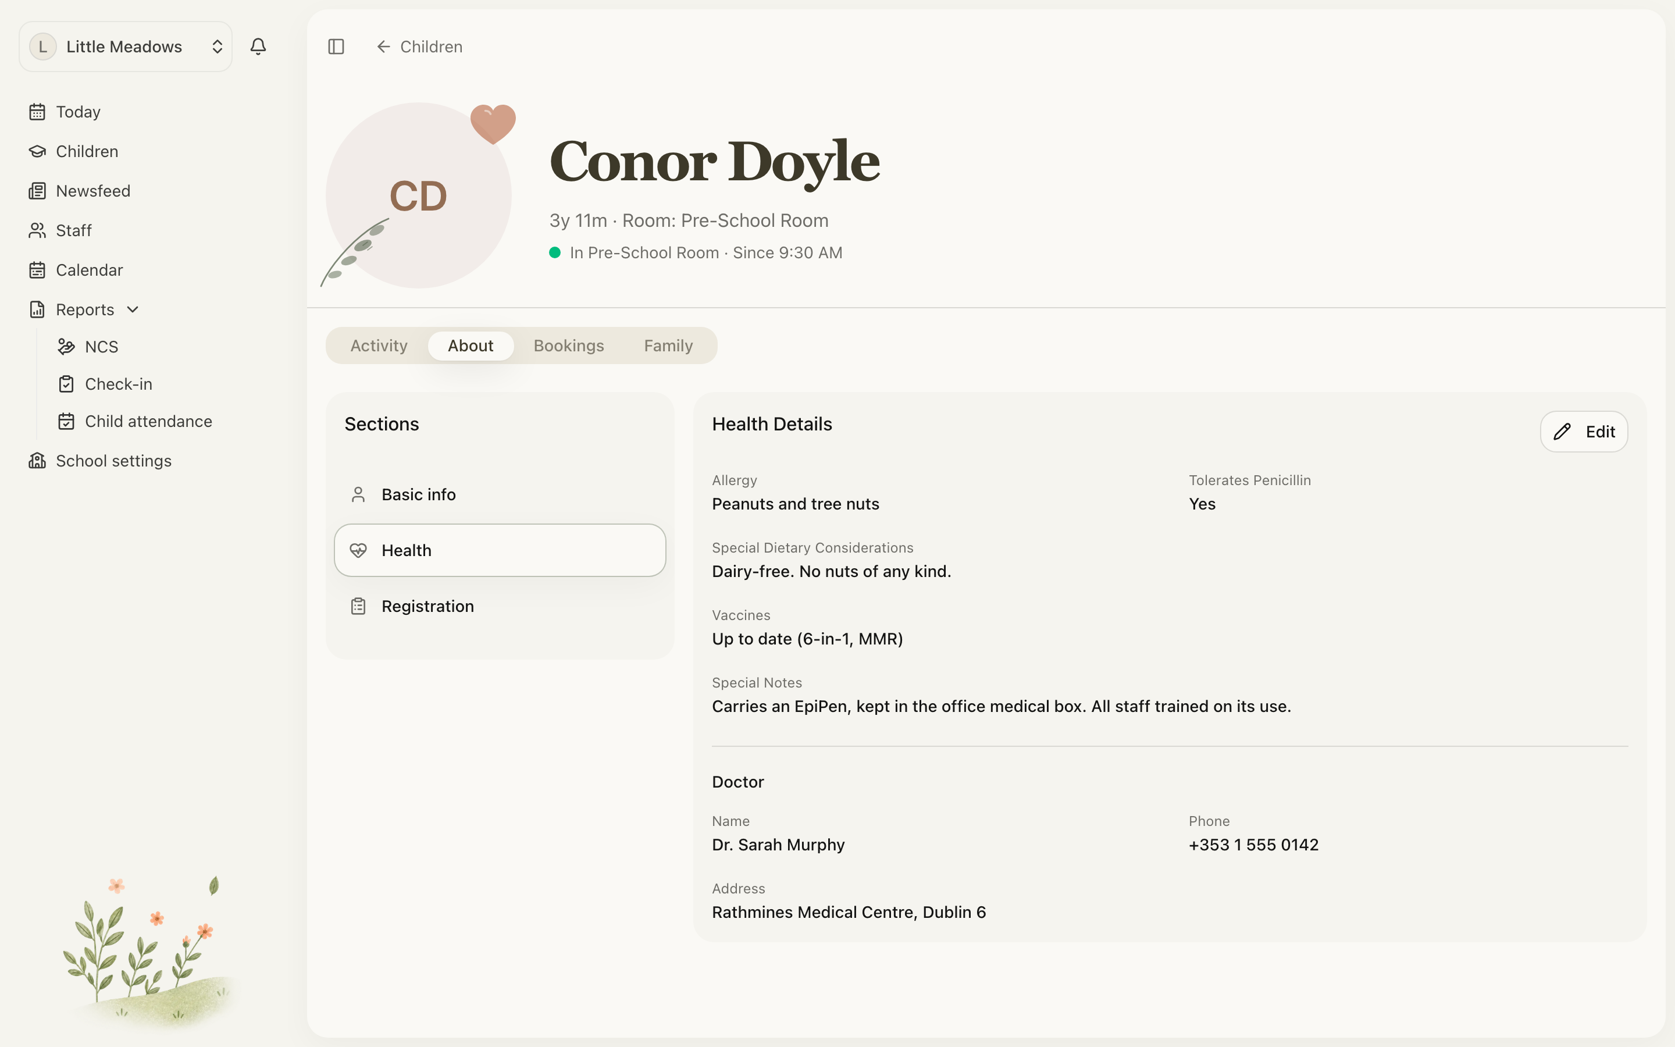Open the notifications bell

coord(258,47)
